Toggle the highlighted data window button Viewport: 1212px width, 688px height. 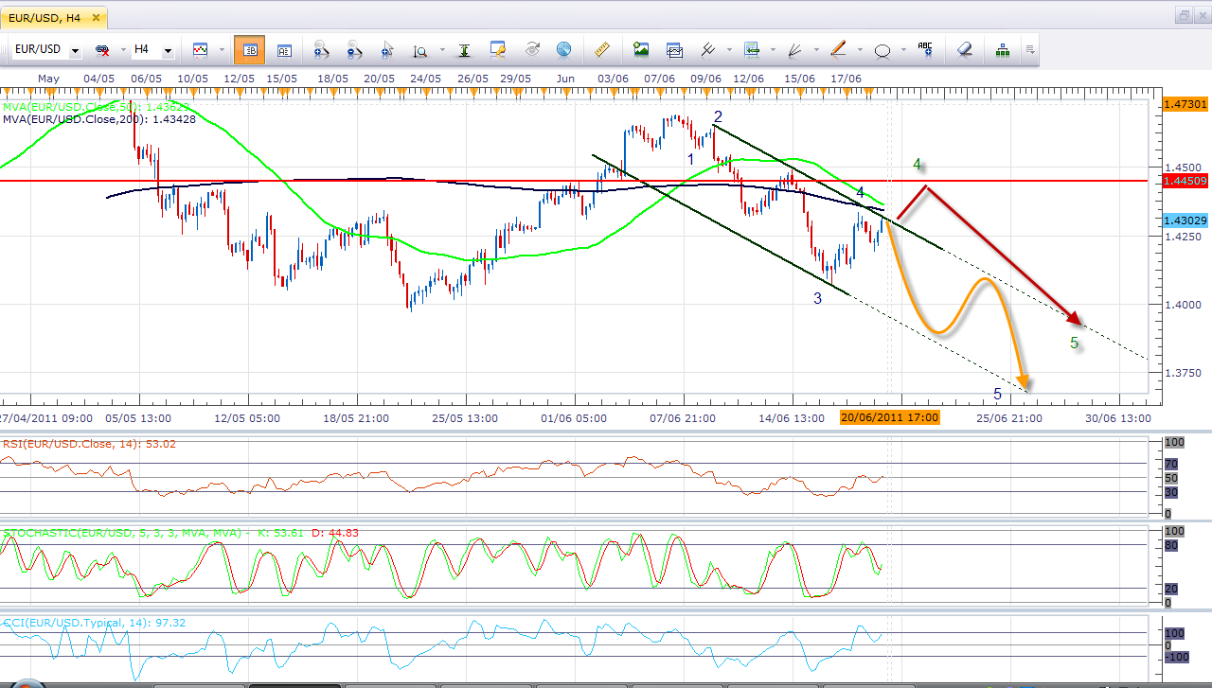pyautogui.click(x=249, y=49)
